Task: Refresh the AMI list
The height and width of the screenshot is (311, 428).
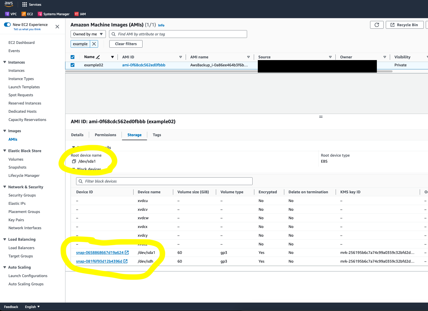Action: [377, 25]
